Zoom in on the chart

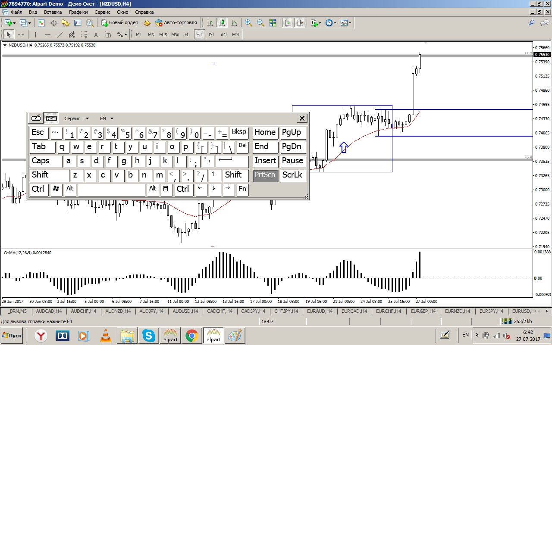click(248, 23)
